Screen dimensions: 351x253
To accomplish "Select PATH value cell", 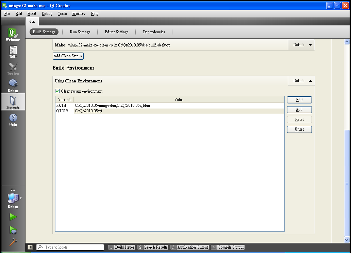I will point(179,105).
